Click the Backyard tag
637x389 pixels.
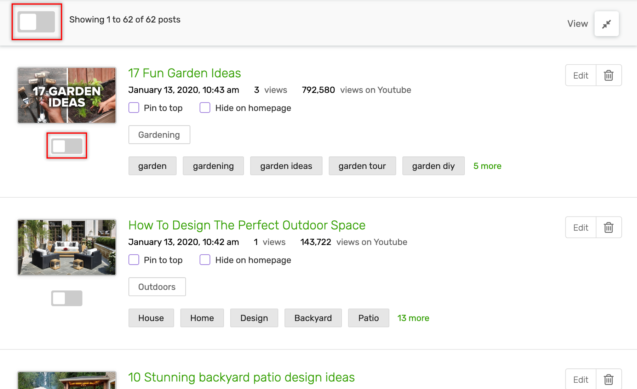(313, 318)
